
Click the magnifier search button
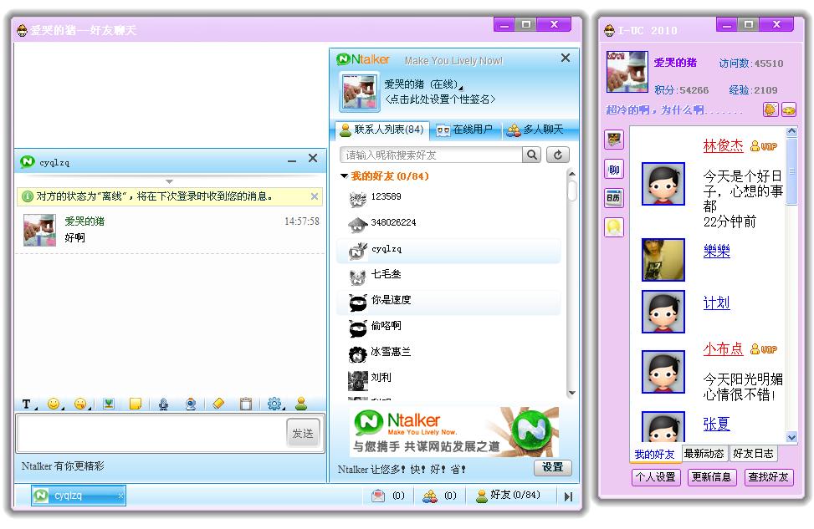pyautogui.click(x=531, y=155)
